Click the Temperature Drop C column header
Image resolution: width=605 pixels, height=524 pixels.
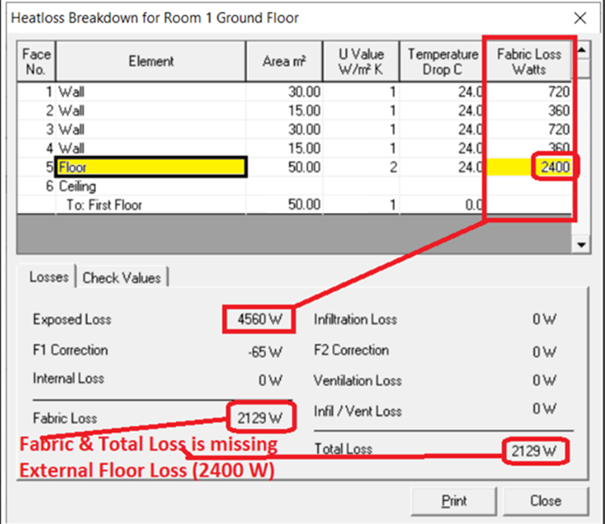pos(443,61)
